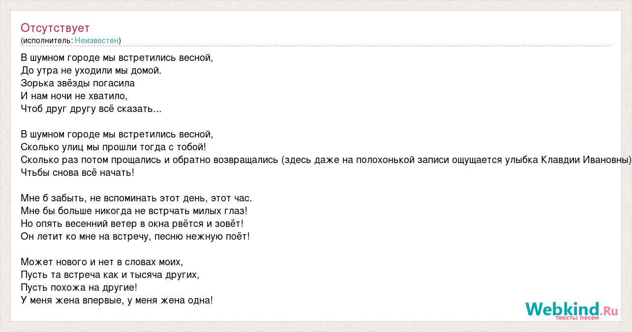This screenshot has width=632, height=332.
Task: Click the line Он летит ко мне на встречу
Action: (x=135, y=237)
